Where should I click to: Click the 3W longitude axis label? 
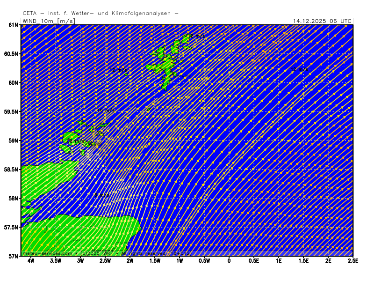point(80,261)
